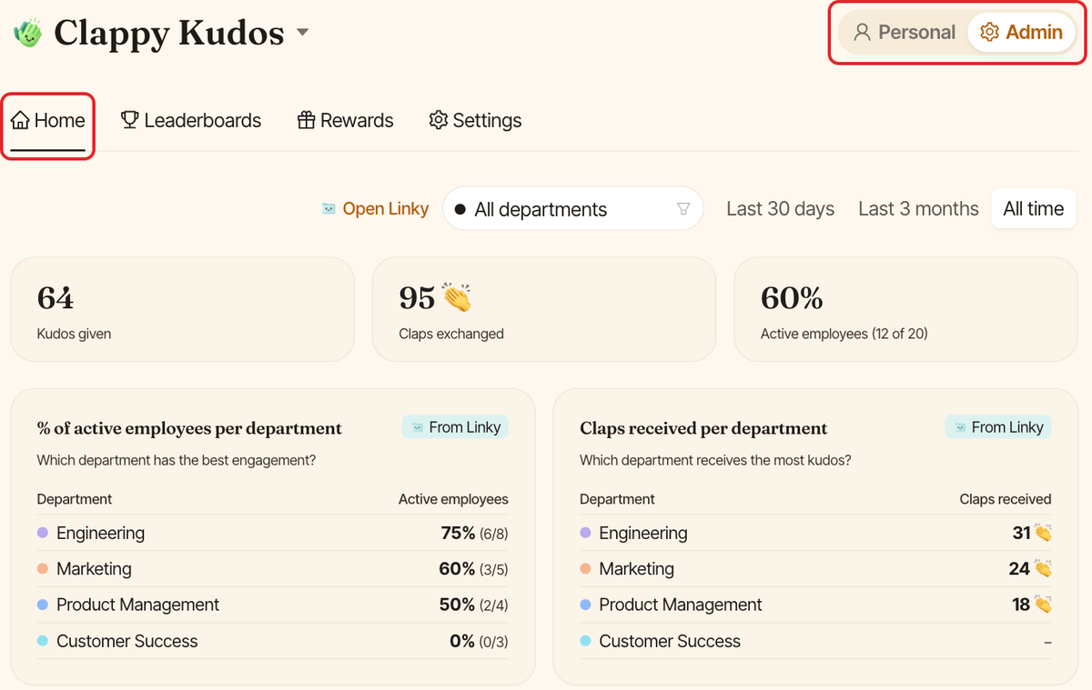Click the gear icon beside Admin
Screen dimensions: 1092x690
989,33
